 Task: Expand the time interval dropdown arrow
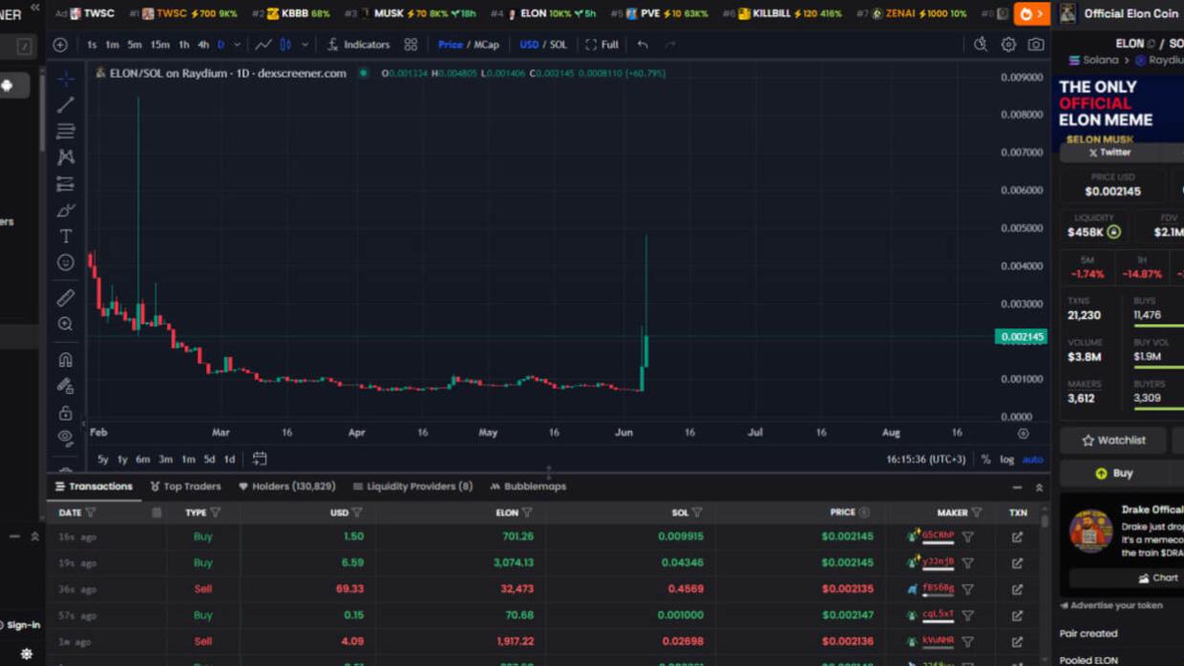[237, 45]
